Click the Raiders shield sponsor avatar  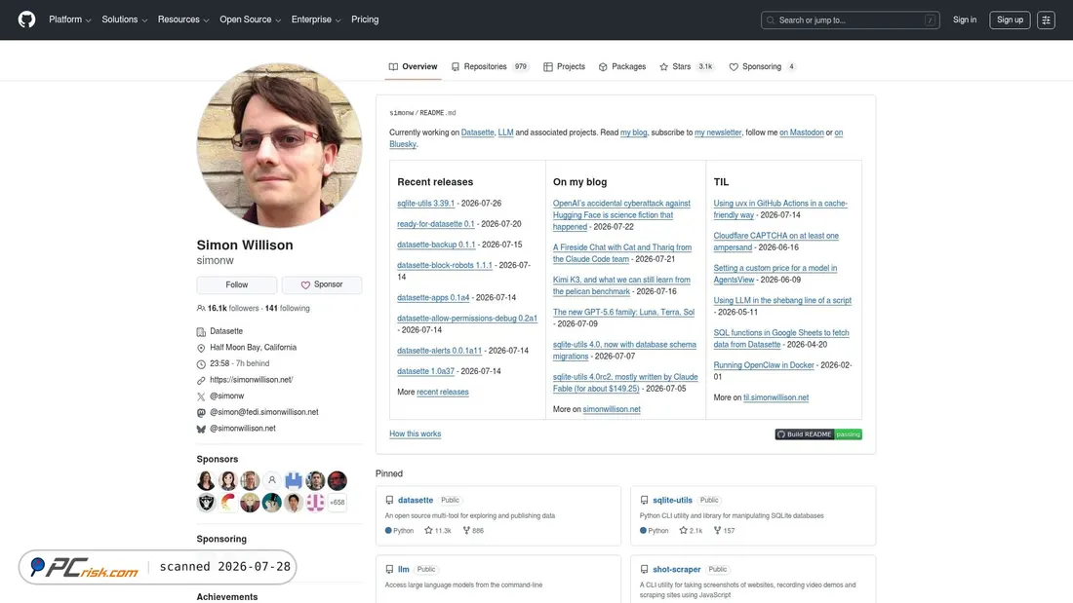pos(206,503)
